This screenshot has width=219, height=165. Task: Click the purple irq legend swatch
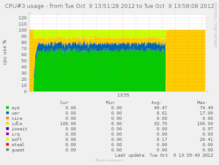(x=7, y=134)
